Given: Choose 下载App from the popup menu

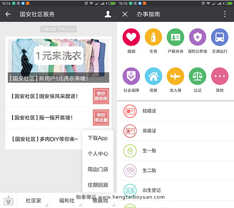Looking at the screenshot, I should [x=97, y=138].
